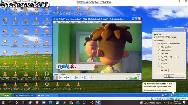The height and width of the screenshot is (105, 188).
Task: Click Do Bug in Not My Fault
Action: (x=169, y=76)
